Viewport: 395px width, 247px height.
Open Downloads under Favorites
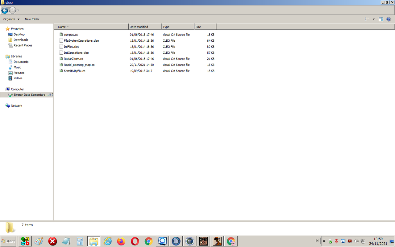(x=21, y=40)
